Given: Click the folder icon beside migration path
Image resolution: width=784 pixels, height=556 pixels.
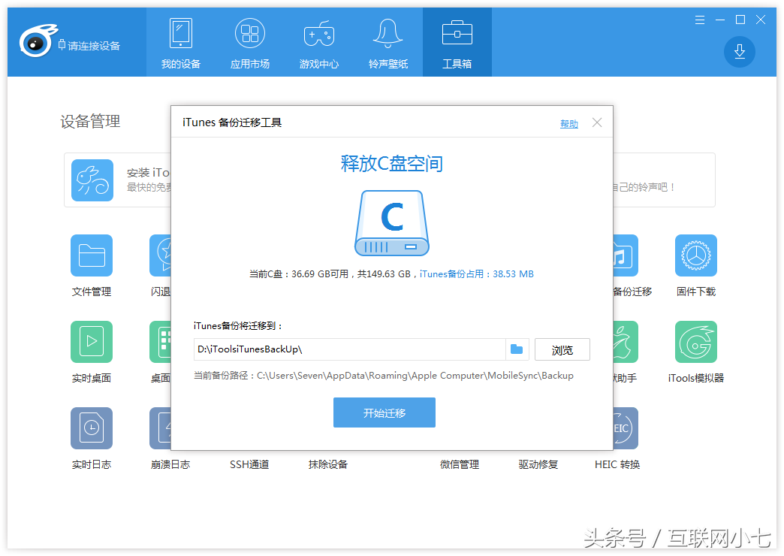Looking at the screenshot, I should [517, 349].
